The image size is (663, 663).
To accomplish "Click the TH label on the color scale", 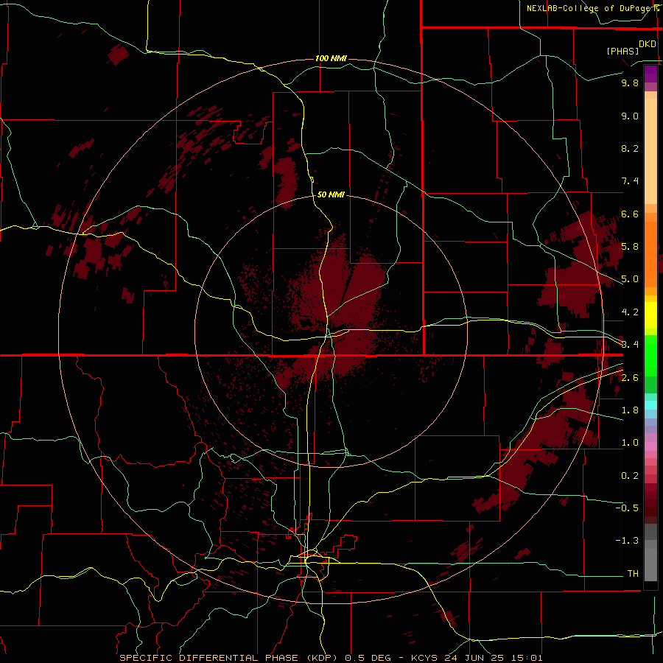I will 633,573.
